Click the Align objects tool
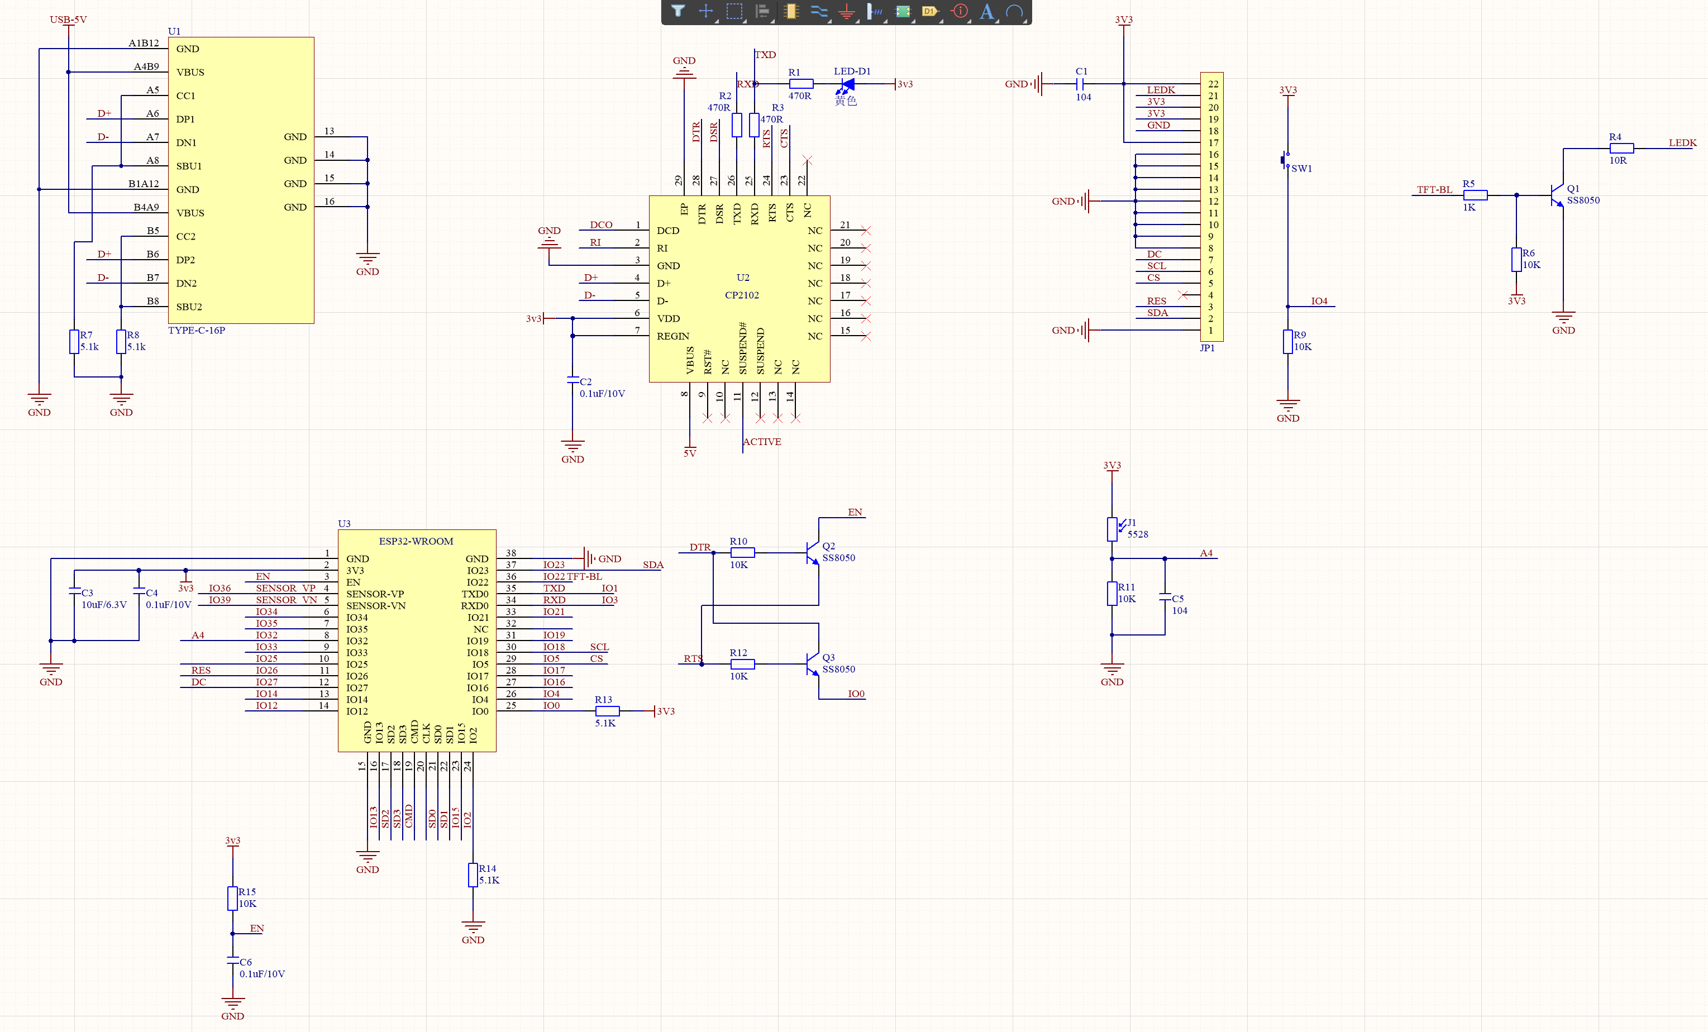Viewport: 1708px width, 1032px height. (762, 11)
